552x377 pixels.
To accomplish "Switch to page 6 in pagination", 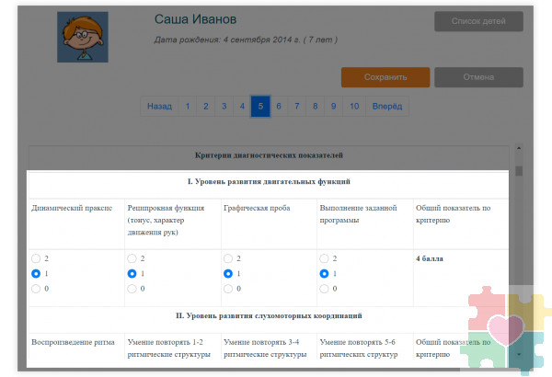I will point(279,107).
